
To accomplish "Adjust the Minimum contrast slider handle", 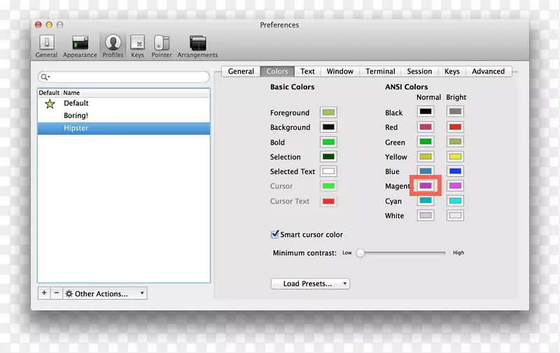I will coord(360,253).
